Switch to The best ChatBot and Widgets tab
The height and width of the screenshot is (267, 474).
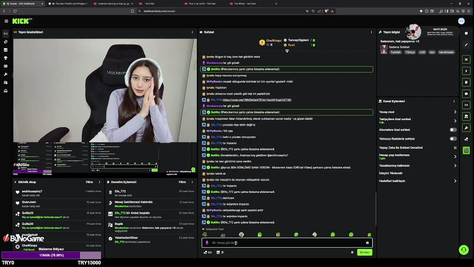[69, 4]
